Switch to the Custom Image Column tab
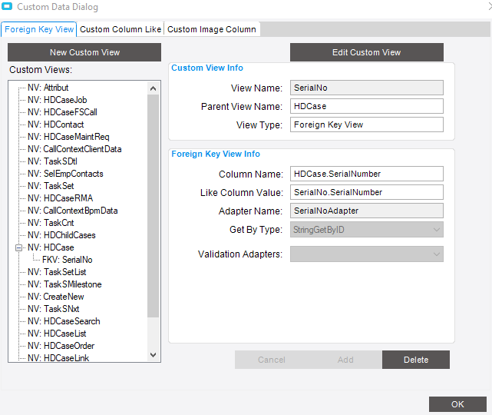Image resolution: width=492 pixels, height=415 pixels. [x=212, y=29]
